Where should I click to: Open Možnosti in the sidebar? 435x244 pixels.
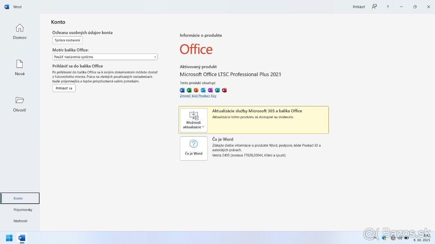point(20,221)
